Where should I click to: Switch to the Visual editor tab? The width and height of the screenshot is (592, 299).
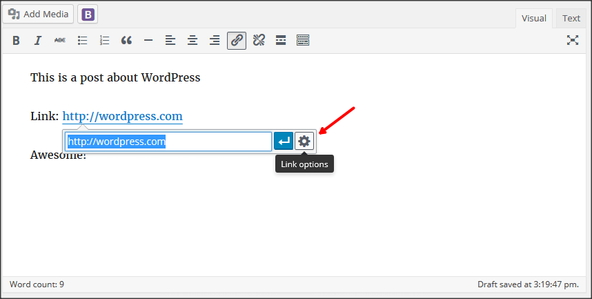pyautogui.click(x=534, y=18)
